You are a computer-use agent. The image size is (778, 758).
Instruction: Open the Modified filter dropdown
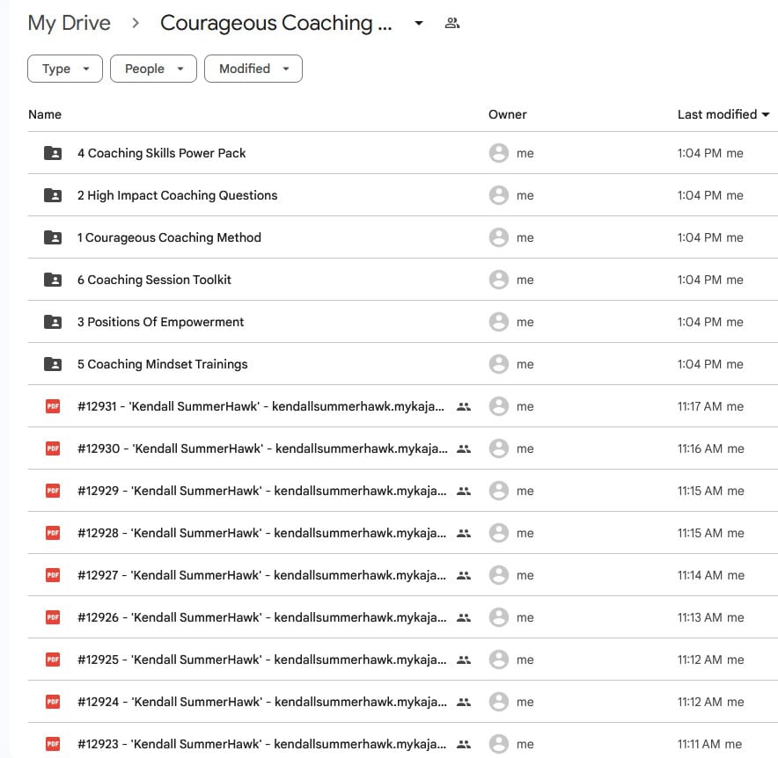coord(253,69)
